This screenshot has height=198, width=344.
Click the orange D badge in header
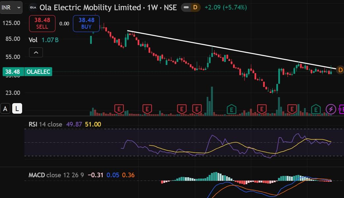click(195, 8)
